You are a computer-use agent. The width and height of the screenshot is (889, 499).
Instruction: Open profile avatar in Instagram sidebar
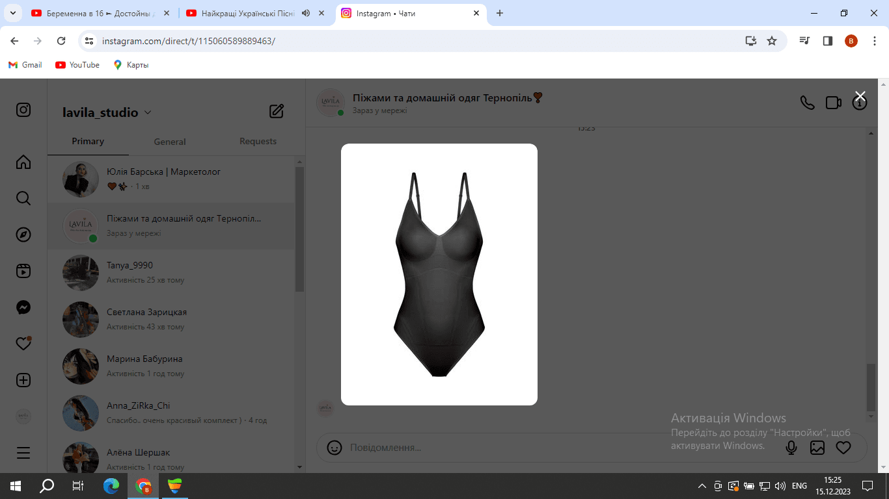(x=23, y=416)
